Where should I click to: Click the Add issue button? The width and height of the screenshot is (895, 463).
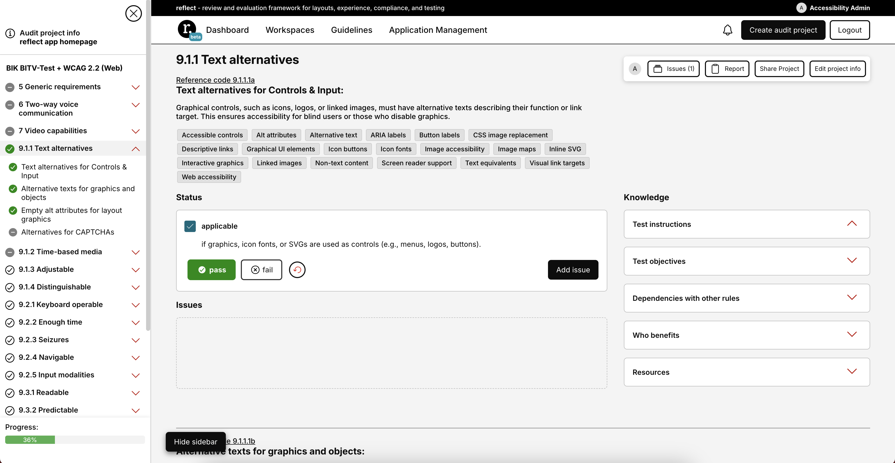click(x=573, y=270)
